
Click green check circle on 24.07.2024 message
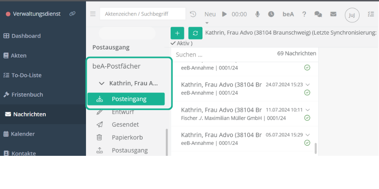(x=307, y=92)
